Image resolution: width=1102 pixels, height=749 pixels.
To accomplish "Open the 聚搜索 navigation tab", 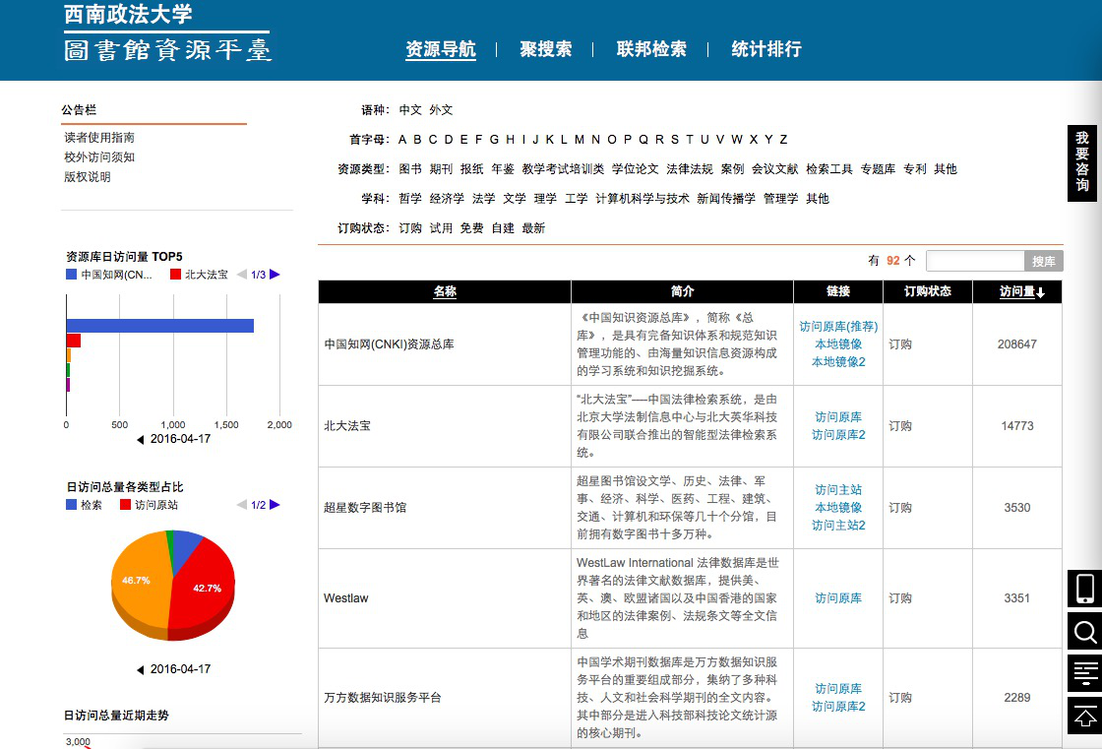I will [546, 49].
